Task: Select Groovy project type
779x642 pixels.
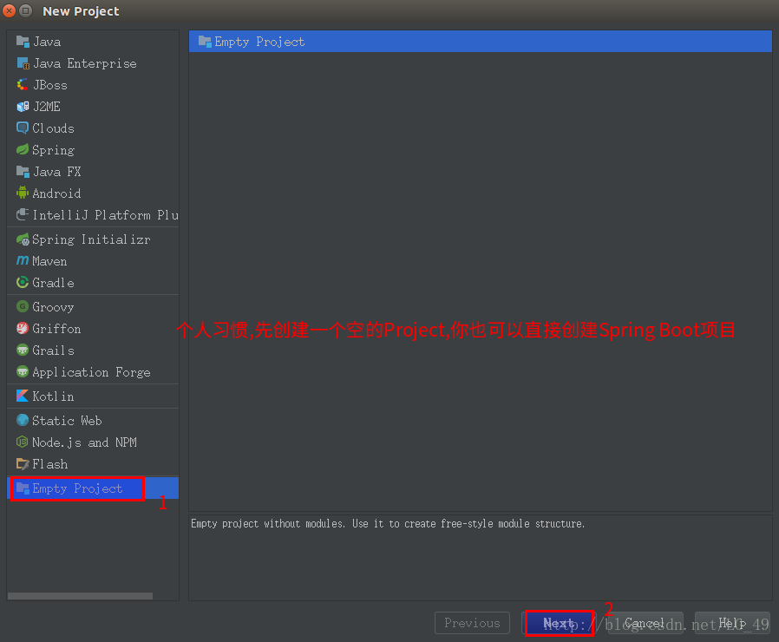Action: (x=93, y=307)
